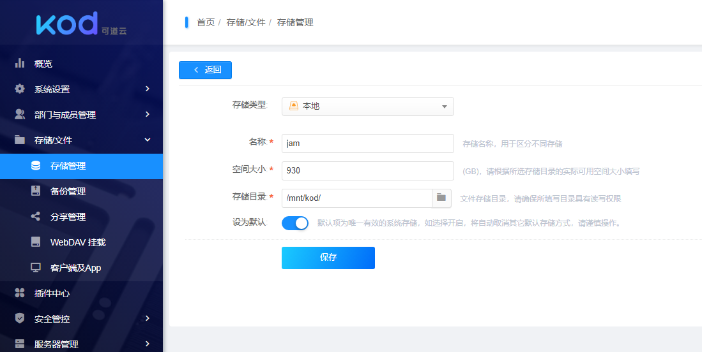The height and width of the screenshot is (352, 702).
Task: Click the blue Save button
Action: [x=328, y=258]
